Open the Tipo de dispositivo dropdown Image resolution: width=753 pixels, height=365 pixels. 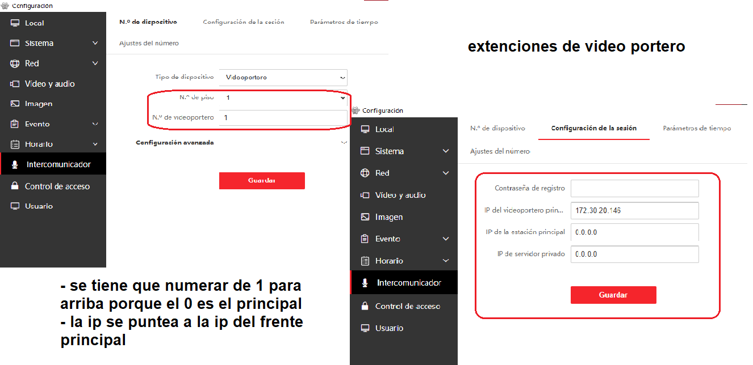[x=283, y=77]
